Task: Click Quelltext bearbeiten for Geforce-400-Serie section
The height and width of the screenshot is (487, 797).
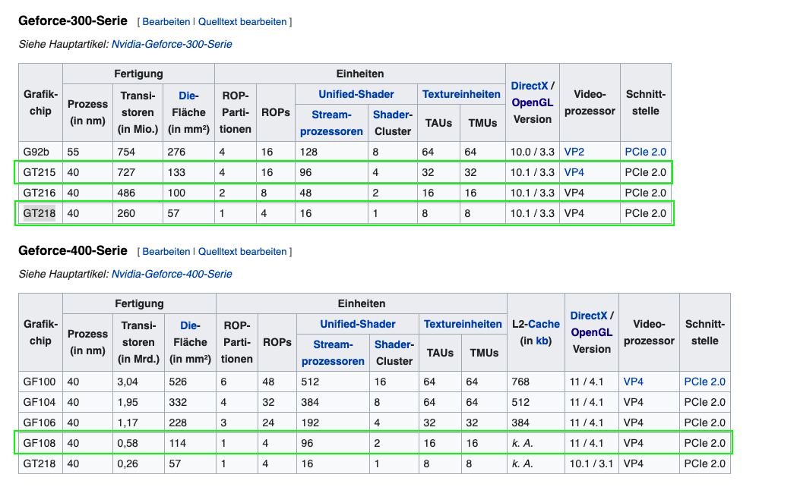Action: (242, 252)
